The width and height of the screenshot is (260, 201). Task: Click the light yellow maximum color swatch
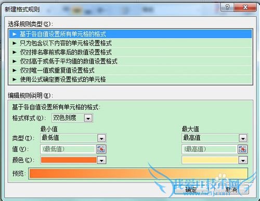(x=210, y=160)
